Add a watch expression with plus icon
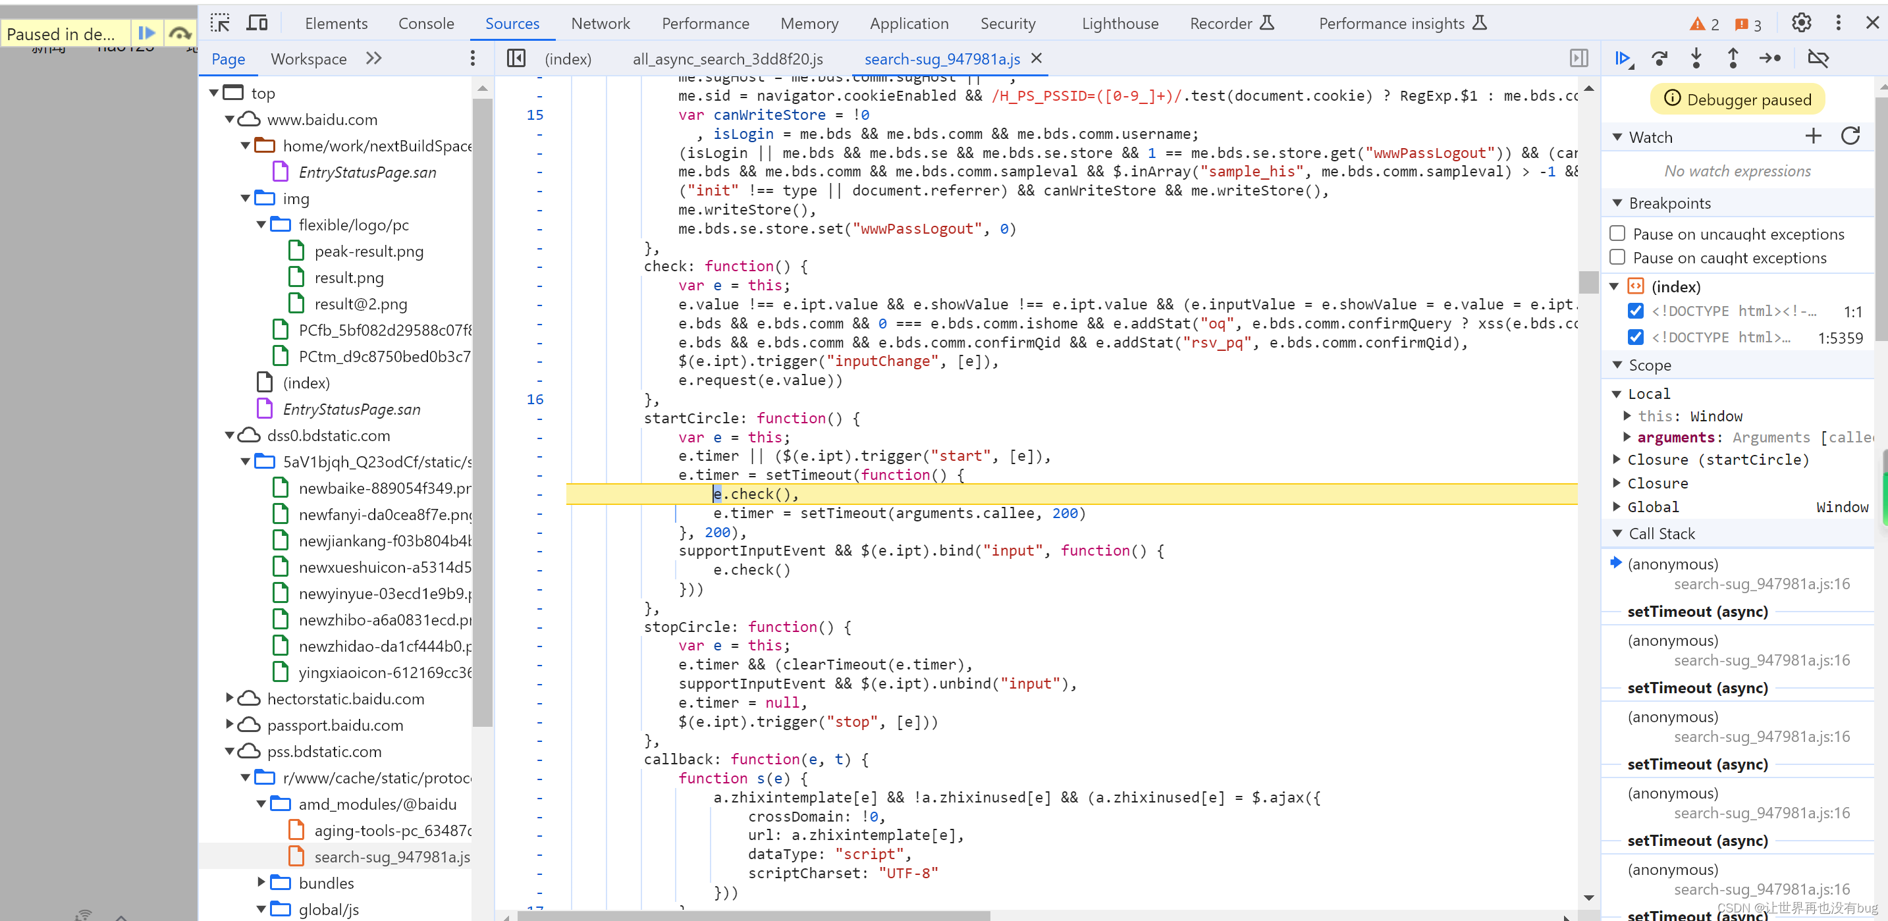The height and width of the screenshot is (921, 1888). pos(1812,136)
